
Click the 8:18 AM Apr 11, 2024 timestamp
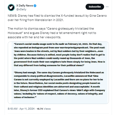pyautogui.click(x=21, y=109)
